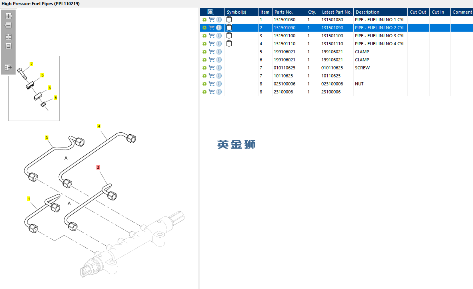Screen dimensions: 473x289
Task: Click the search icon in table header
Action: [x=210, y=12]
